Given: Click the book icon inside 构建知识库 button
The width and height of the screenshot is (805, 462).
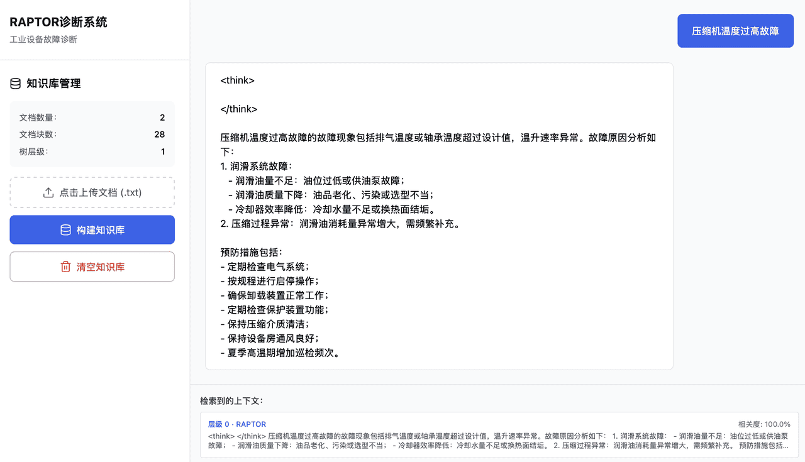Looking at the screenshot, I should [x=65, y=229].
